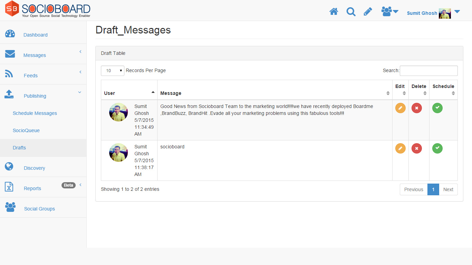Open Discovery in sidebar

tap(35, 168)
